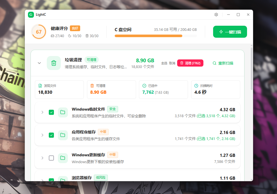Image resolution: width=277 pixels, height=194 pixels.
Task: Click the clock icon beside 10/30
Action: pyautogui.click(x=70, y=36)
